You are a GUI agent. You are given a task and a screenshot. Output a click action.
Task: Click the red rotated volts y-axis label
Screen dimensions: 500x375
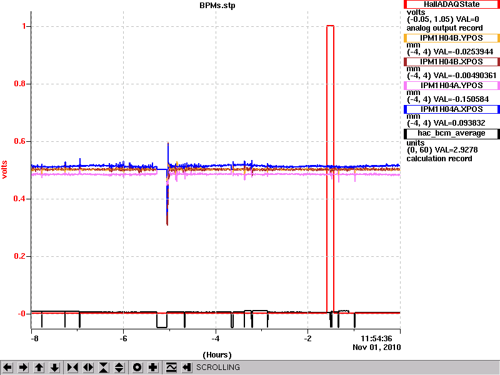click(x=4, y=169)
